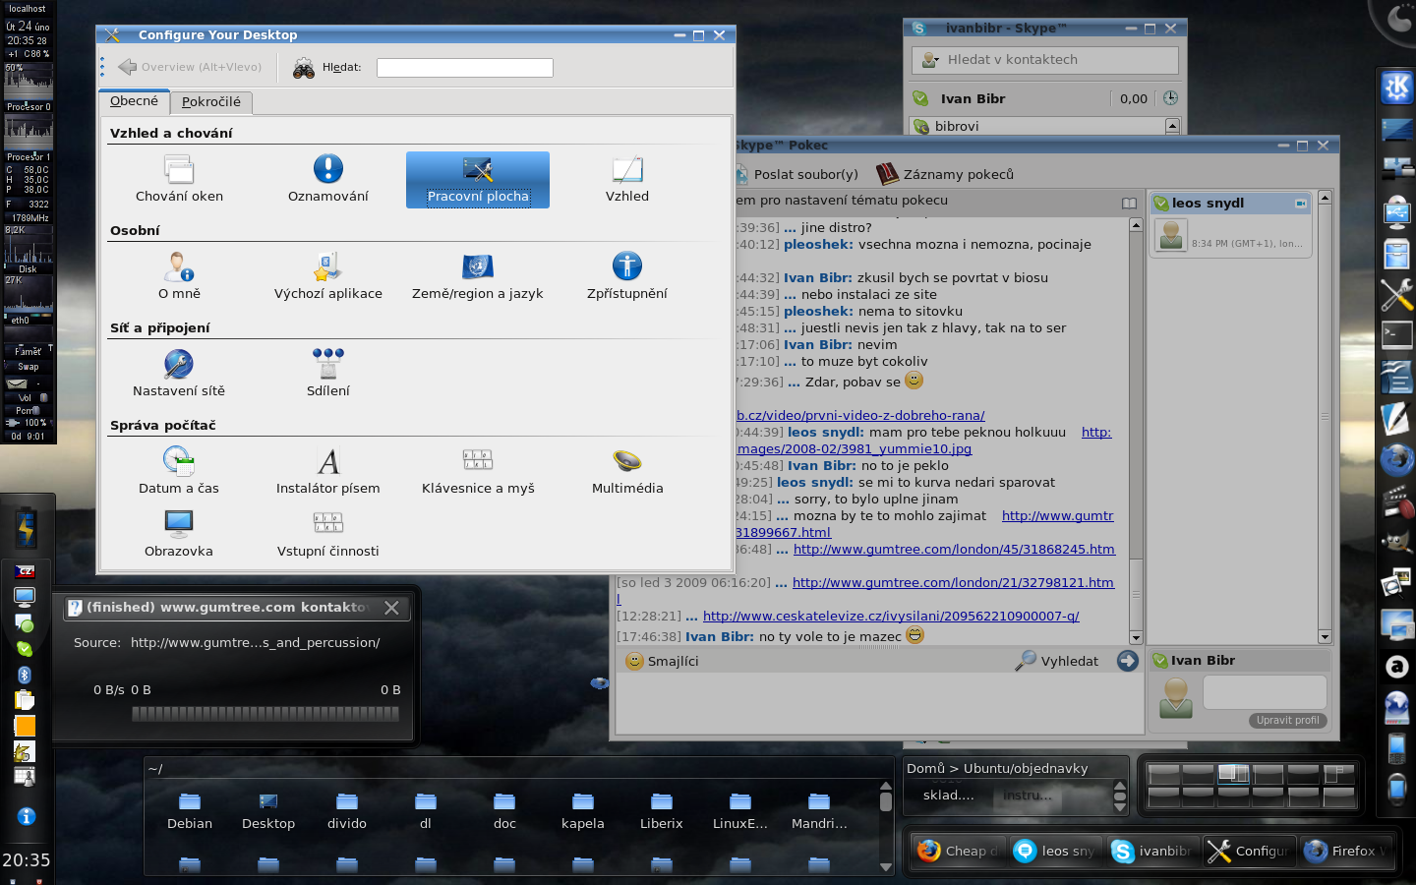The width and height of the screenshot is (1416, 885).
Task: Open Země/region a jazyk settings
Action: click(478, 276)
